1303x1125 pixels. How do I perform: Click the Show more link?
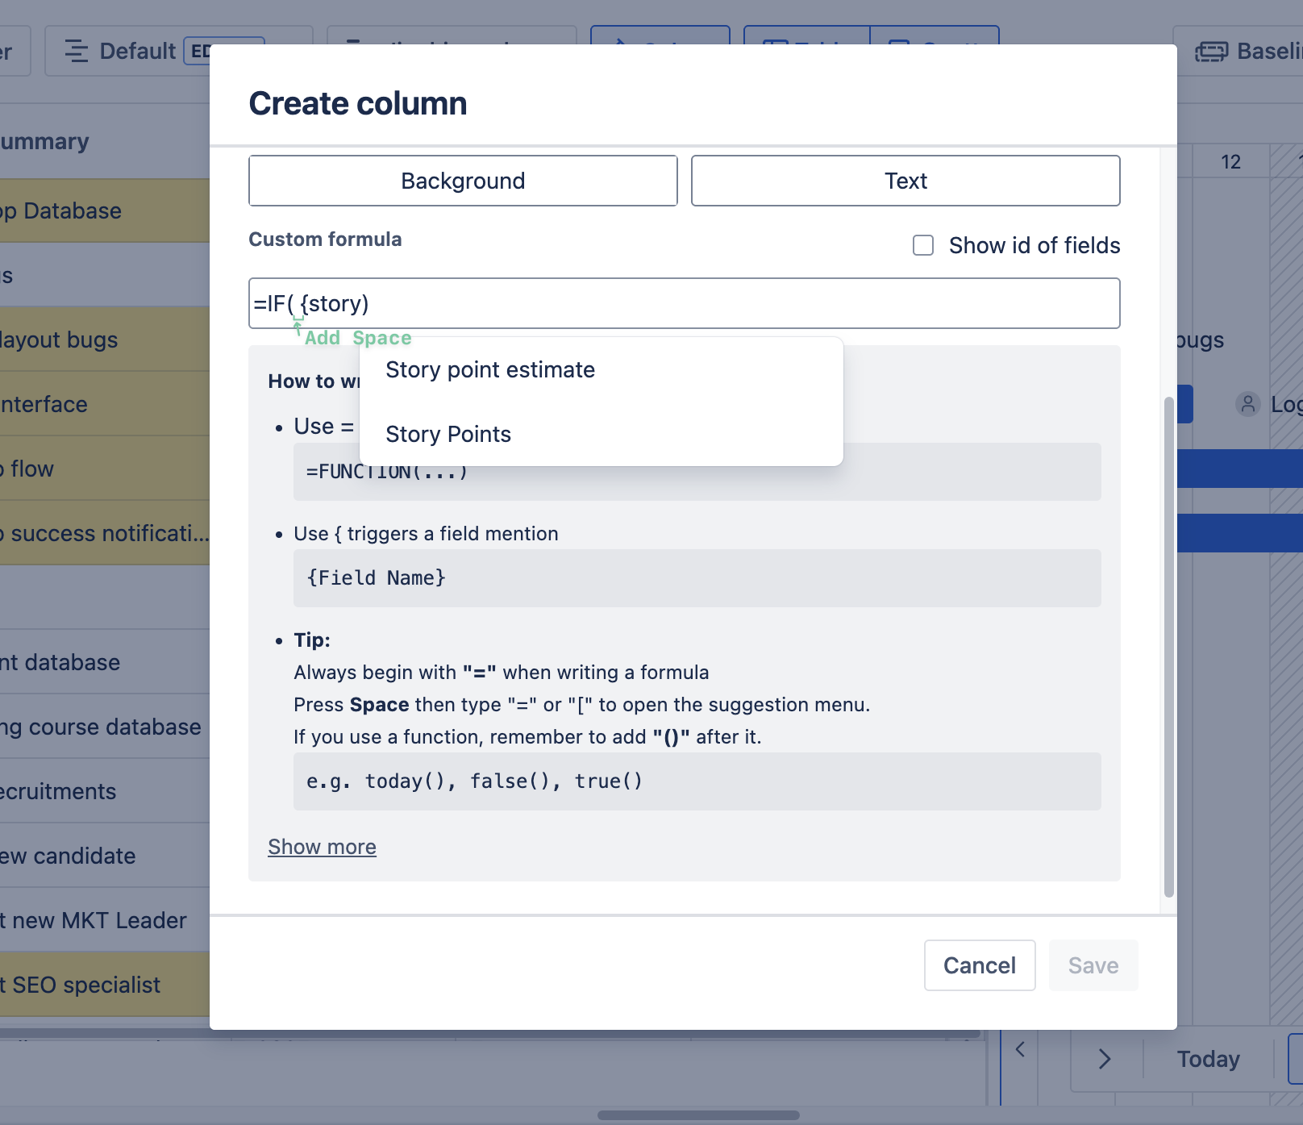pyautogui.click(x=322, y=847)
